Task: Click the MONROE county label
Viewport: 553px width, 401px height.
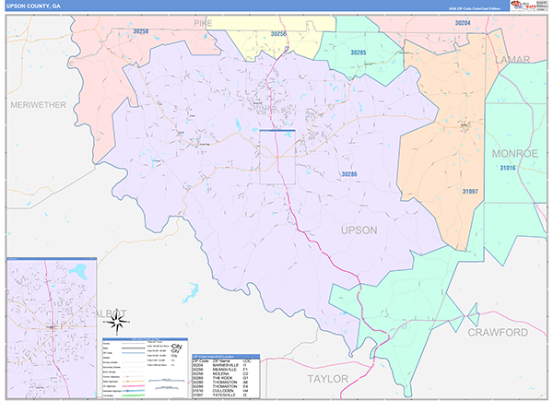Action: pos(515,153)
